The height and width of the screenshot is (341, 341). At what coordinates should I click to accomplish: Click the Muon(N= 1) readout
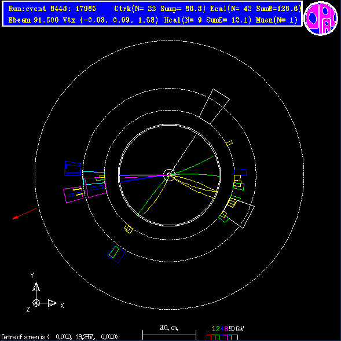tap(277, 20)
